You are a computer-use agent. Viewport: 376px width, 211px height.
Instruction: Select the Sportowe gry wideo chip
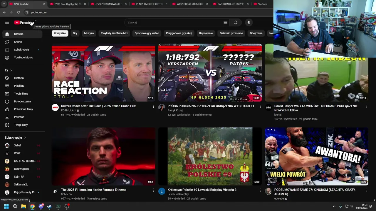pyautogui.click(x=147, y=33)
